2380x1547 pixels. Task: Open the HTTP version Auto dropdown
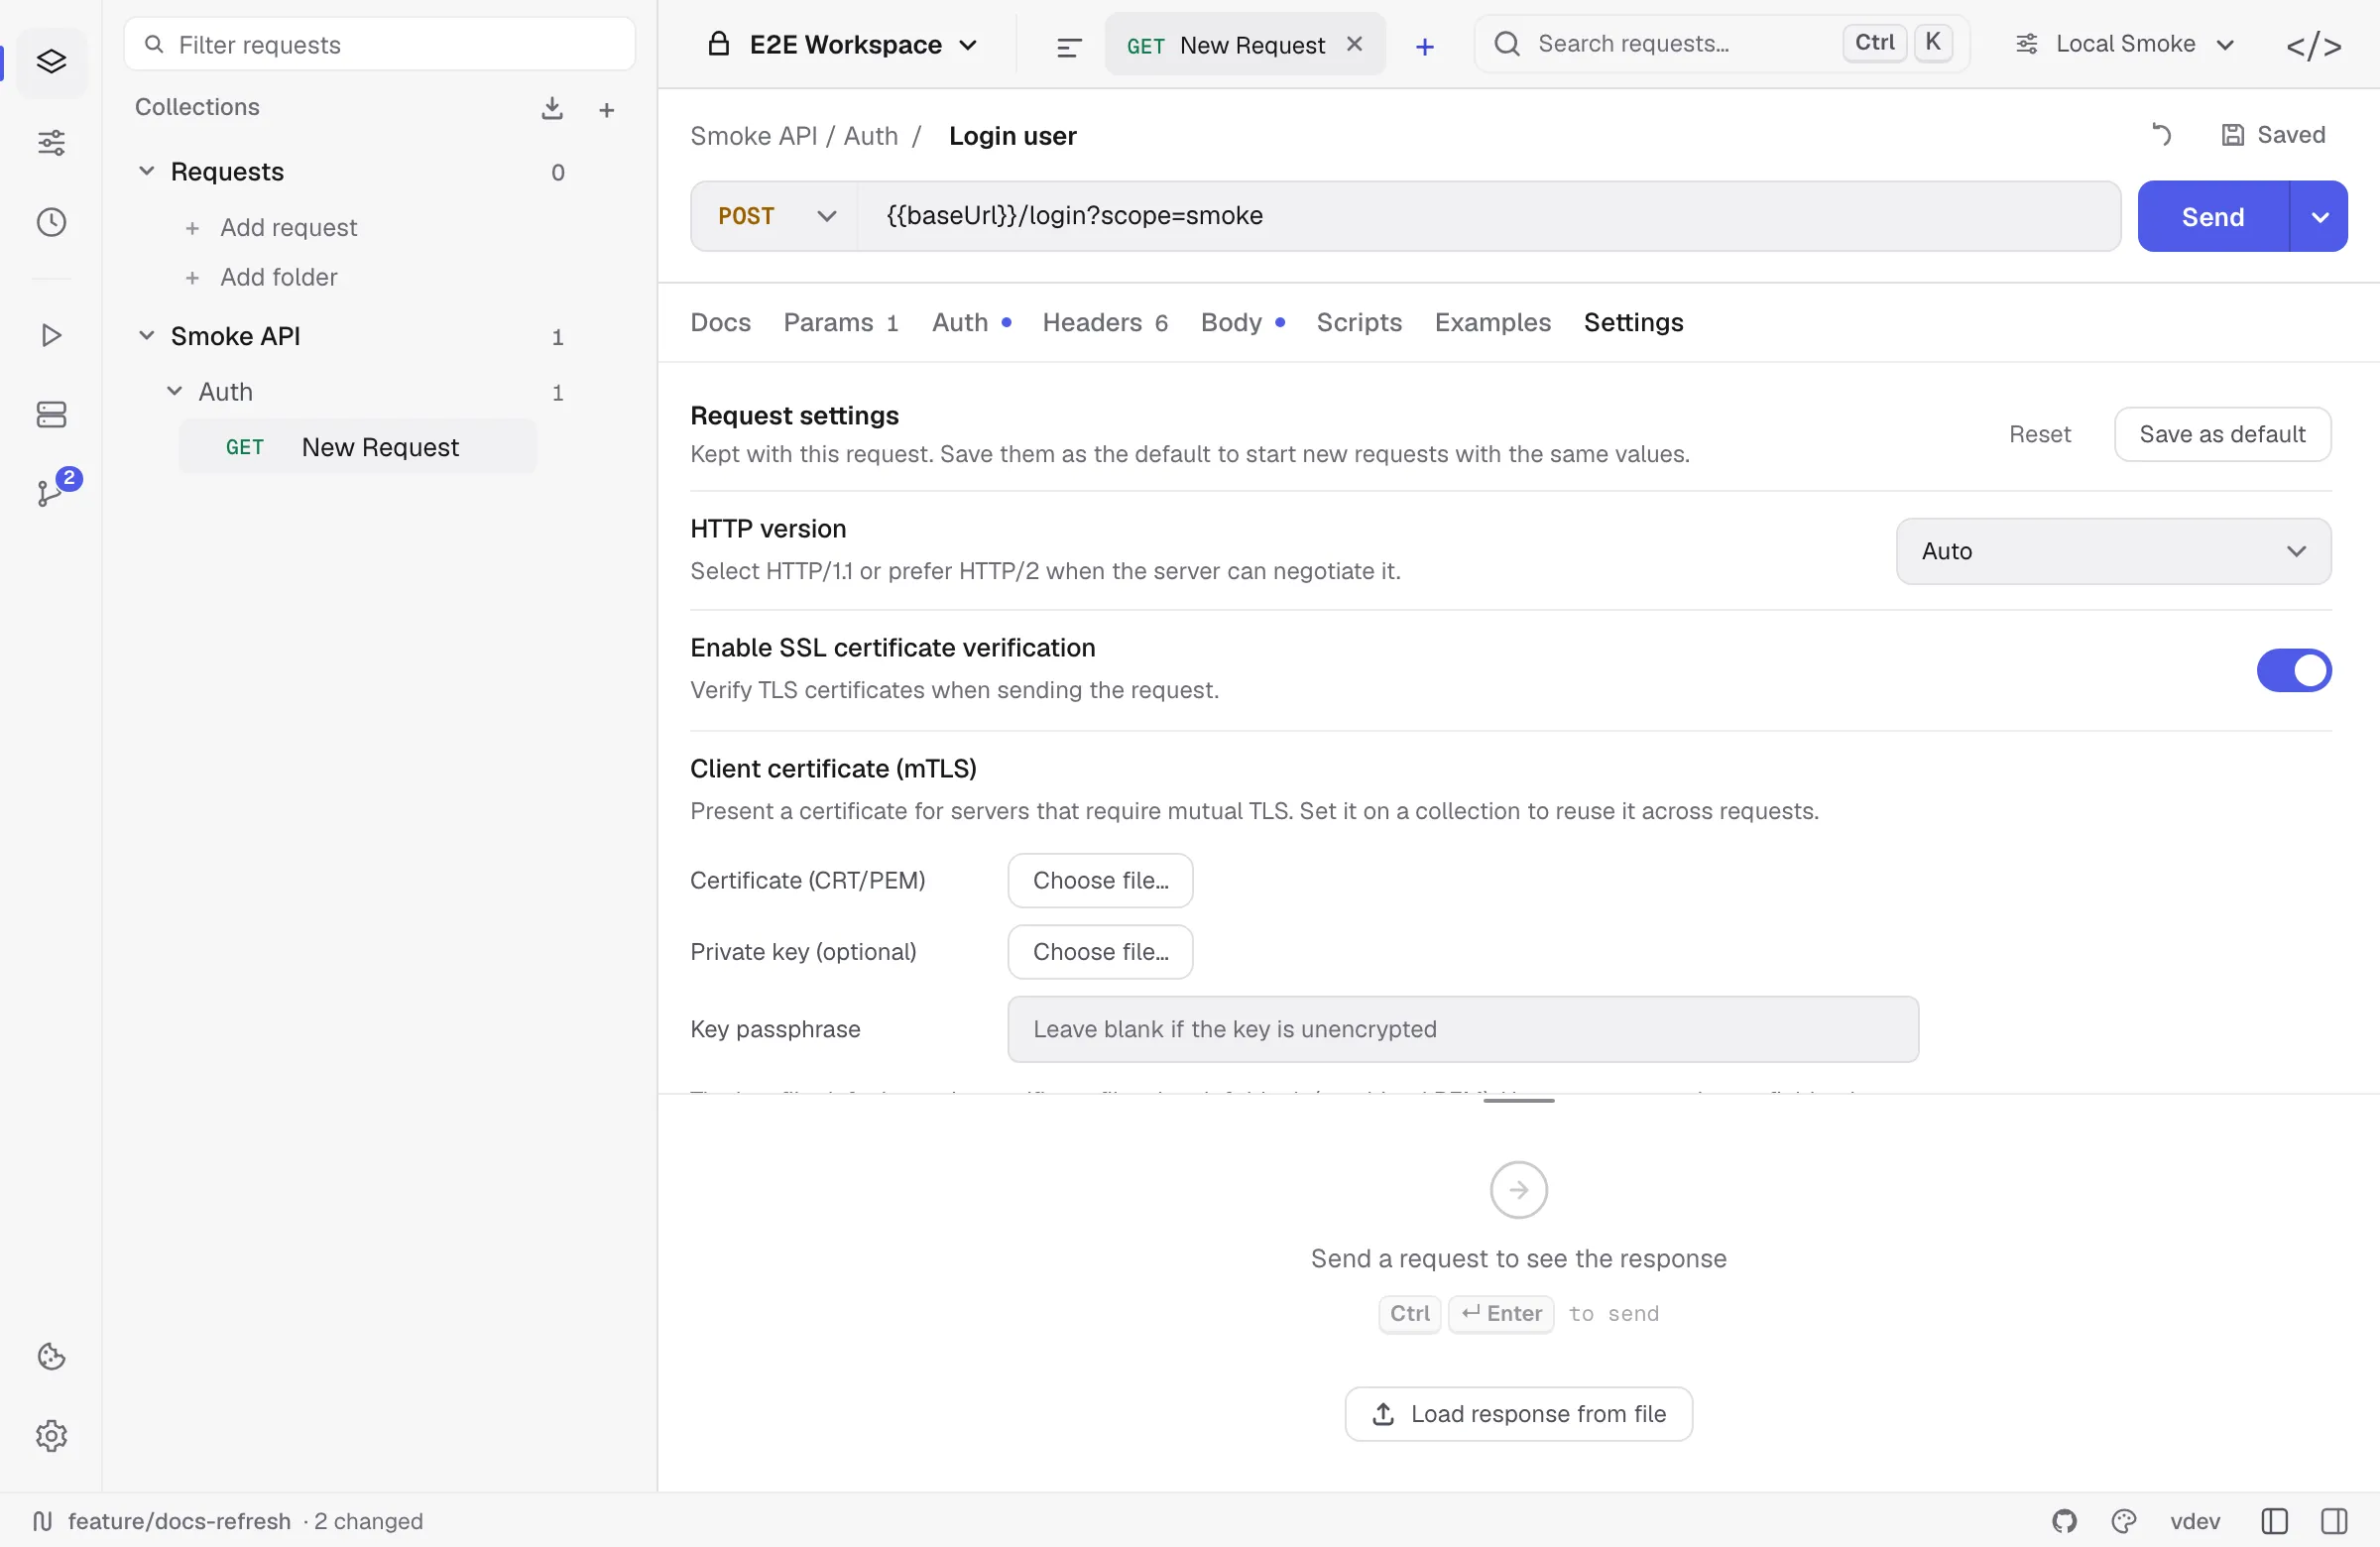tap(2113, 551)
